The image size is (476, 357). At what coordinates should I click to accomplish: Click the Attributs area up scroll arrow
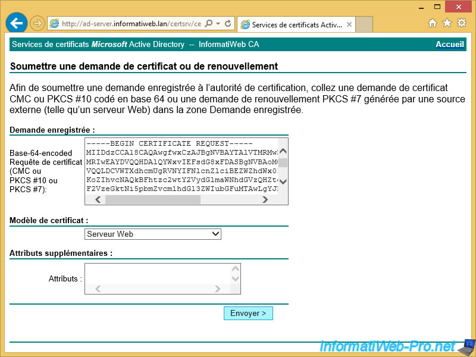click(235, 269)
